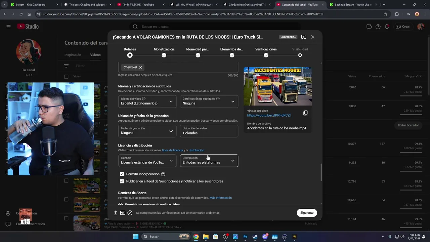
Task: Click Editar borrador button in video list
Action: 408,125
